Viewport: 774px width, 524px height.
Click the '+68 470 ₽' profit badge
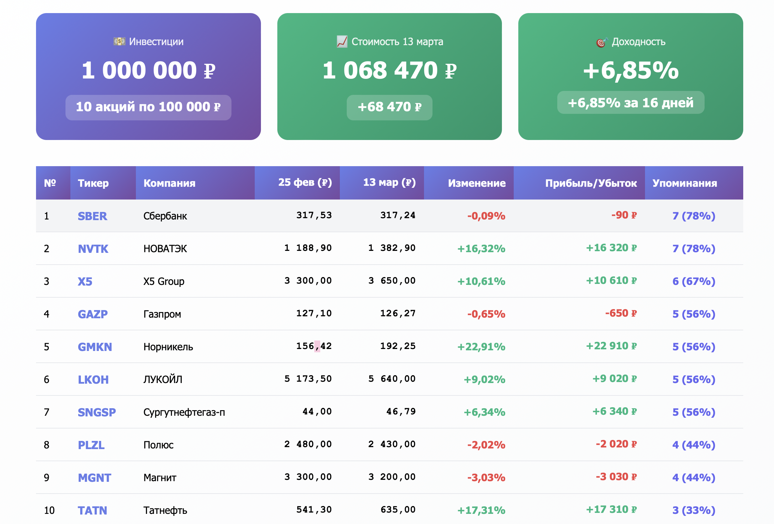(389, 107)
